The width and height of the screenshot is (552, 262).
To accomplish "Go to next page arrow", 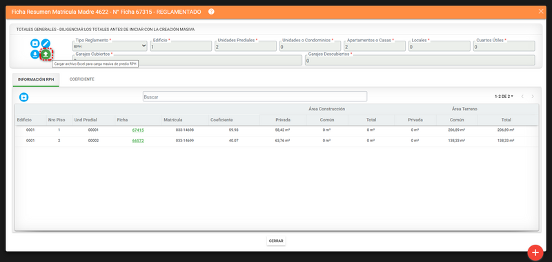I will tap(533, 97).
